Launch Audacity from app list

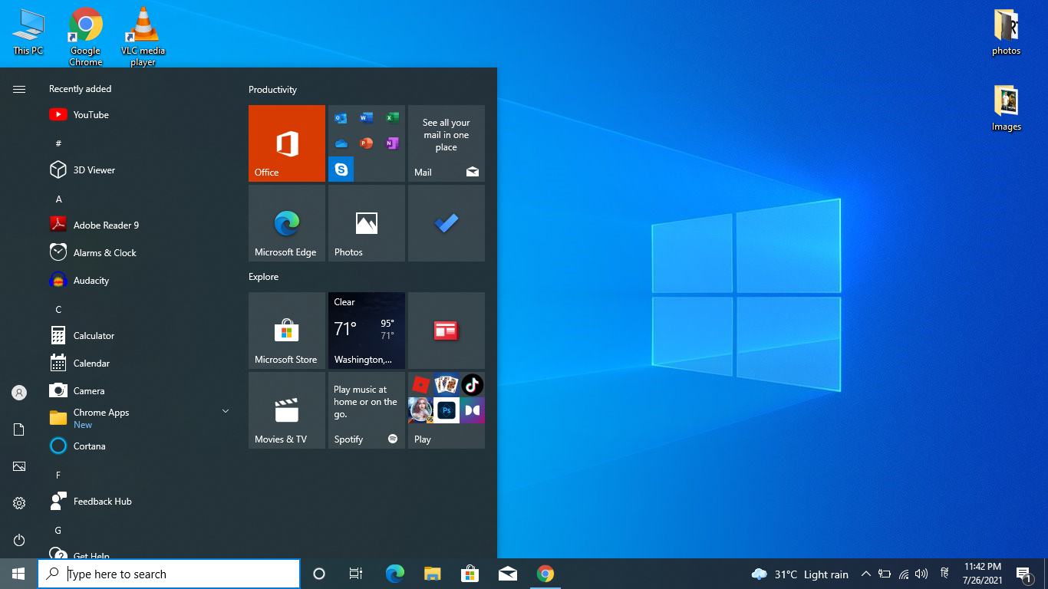click(x=138, y=281)
